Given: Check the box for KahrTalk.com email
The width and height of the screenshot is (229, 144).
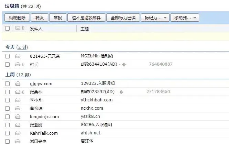Looking at the screenshot, I should coord(7,133).
